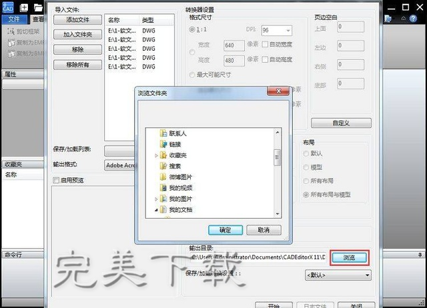Click the 上面 margin input field

click(x=350, y=27)
